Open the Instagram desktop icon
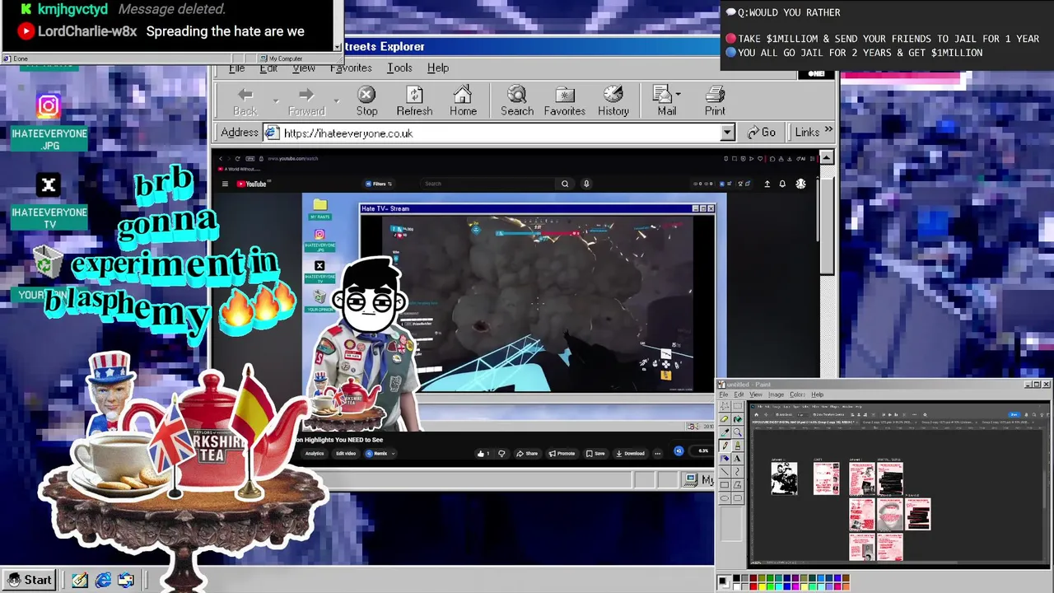Screen dimensions: 1054x593 (x=49, y=105)
